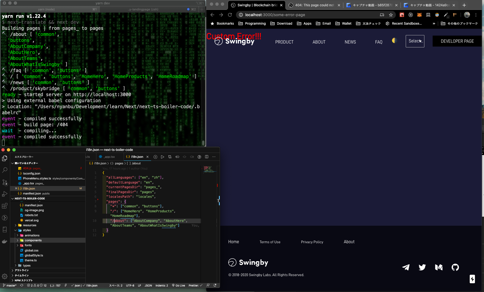Click the DEVELOPER PAGE button
Viewport: 484px width, 292px height.
pos(457,41)
